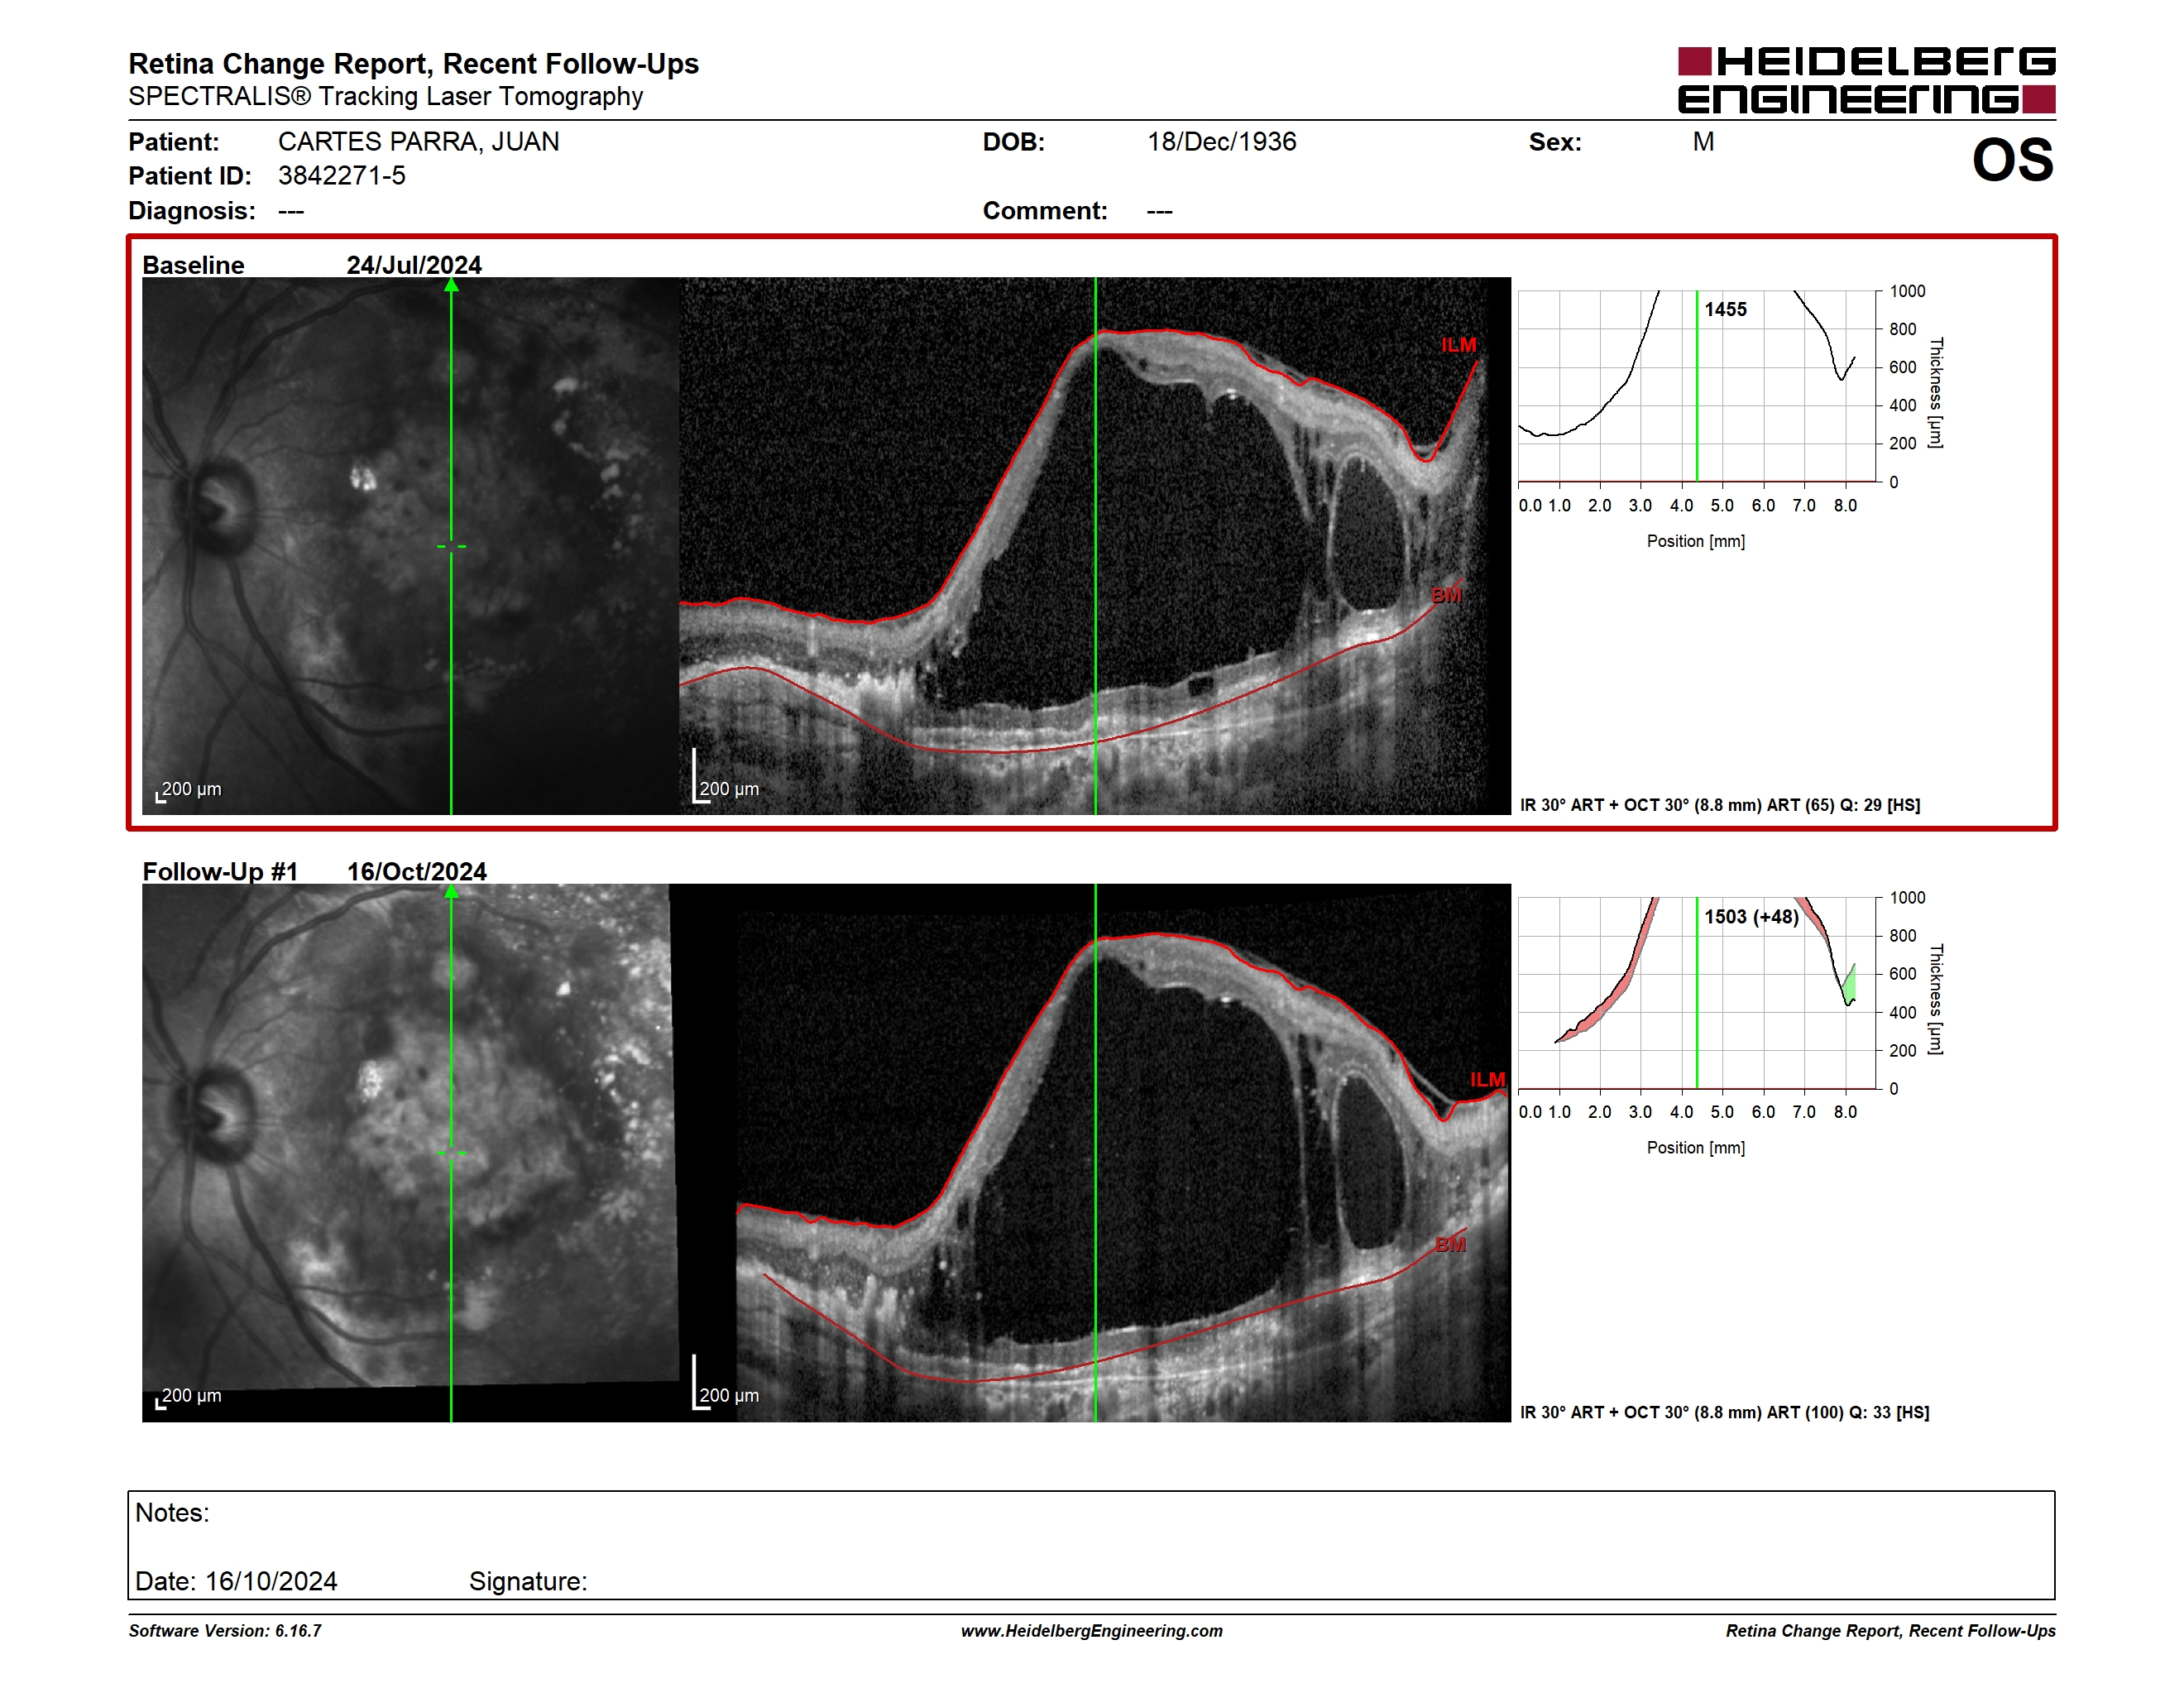This screenshot has height=1688, width=2184.
Task: Open the www.HeidelbergEngineering.com link
Action: (x=1092, y=1630)
